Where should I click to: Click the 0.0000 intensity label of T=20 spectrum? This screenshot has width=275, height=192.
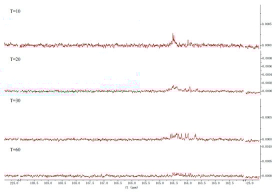point(267,91)
